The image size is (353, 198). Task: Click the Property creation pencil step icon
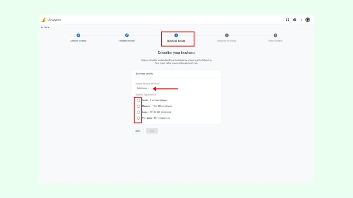[x=127, y=35]
